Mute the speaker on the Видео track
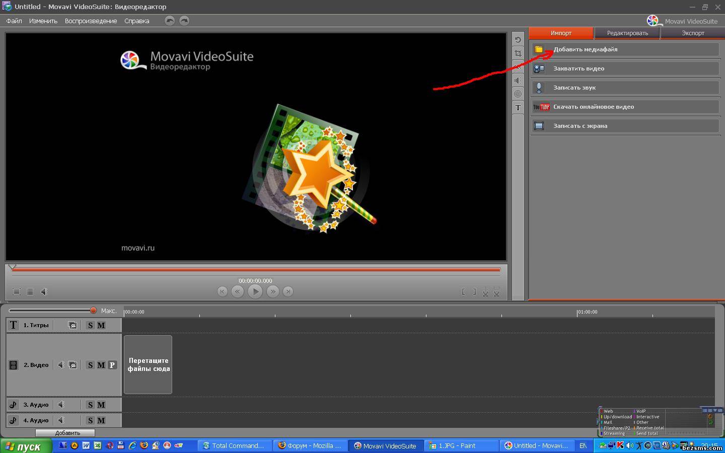The width and height of the screenshot is (725, 453). 61,365
